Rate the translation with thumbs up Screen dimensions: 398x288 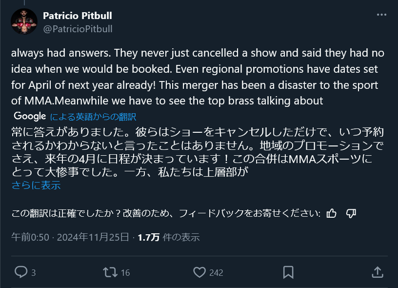click(331, 213)
